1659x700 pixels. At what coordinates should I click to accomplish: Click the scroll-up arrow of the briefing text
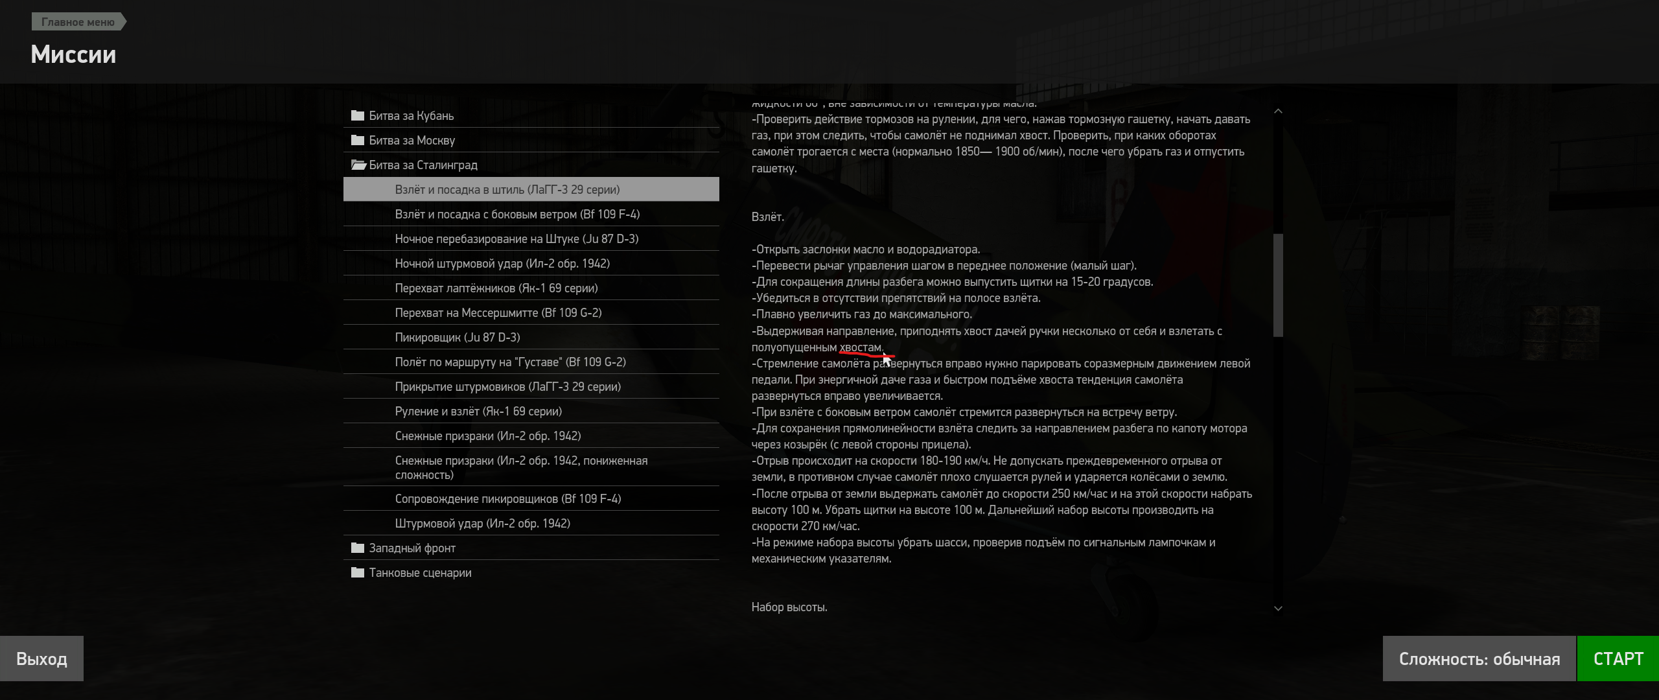click(1278, 111)
